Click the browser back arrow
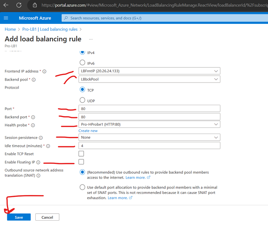This screenshot has height=226, width=268. pyautogui.click(x=6, y=5)
